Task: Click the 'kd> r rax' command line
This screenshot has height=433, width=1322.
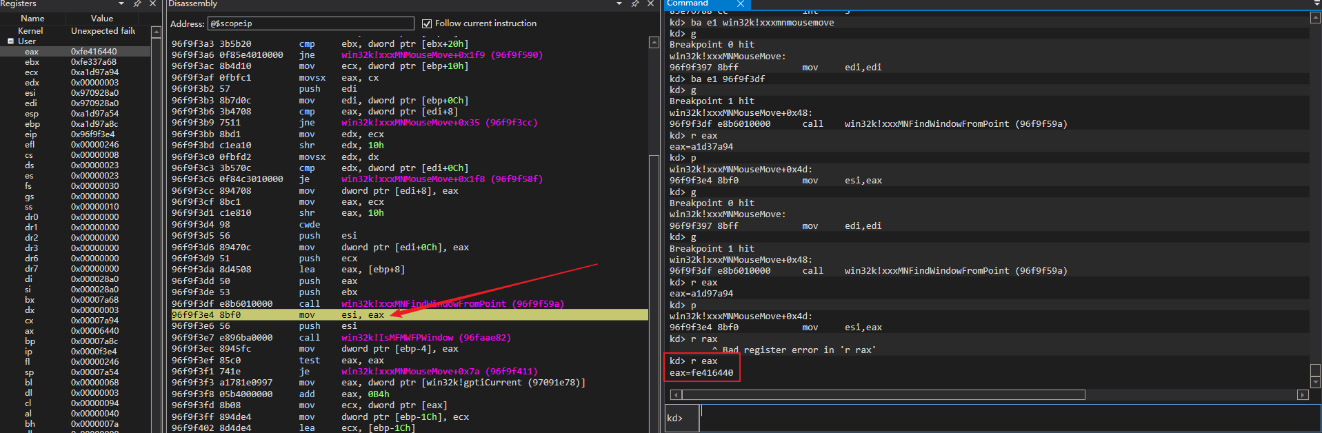Action: click(x=694, y=339)
